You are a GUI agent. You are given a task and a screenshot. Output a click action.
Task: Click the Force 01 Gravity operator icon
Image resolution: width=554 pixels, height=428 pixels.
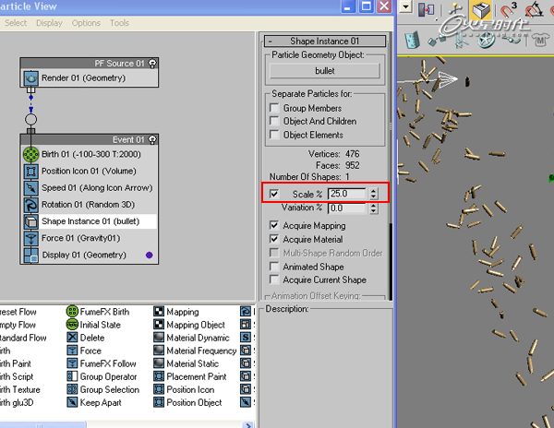tap(31, 238)
